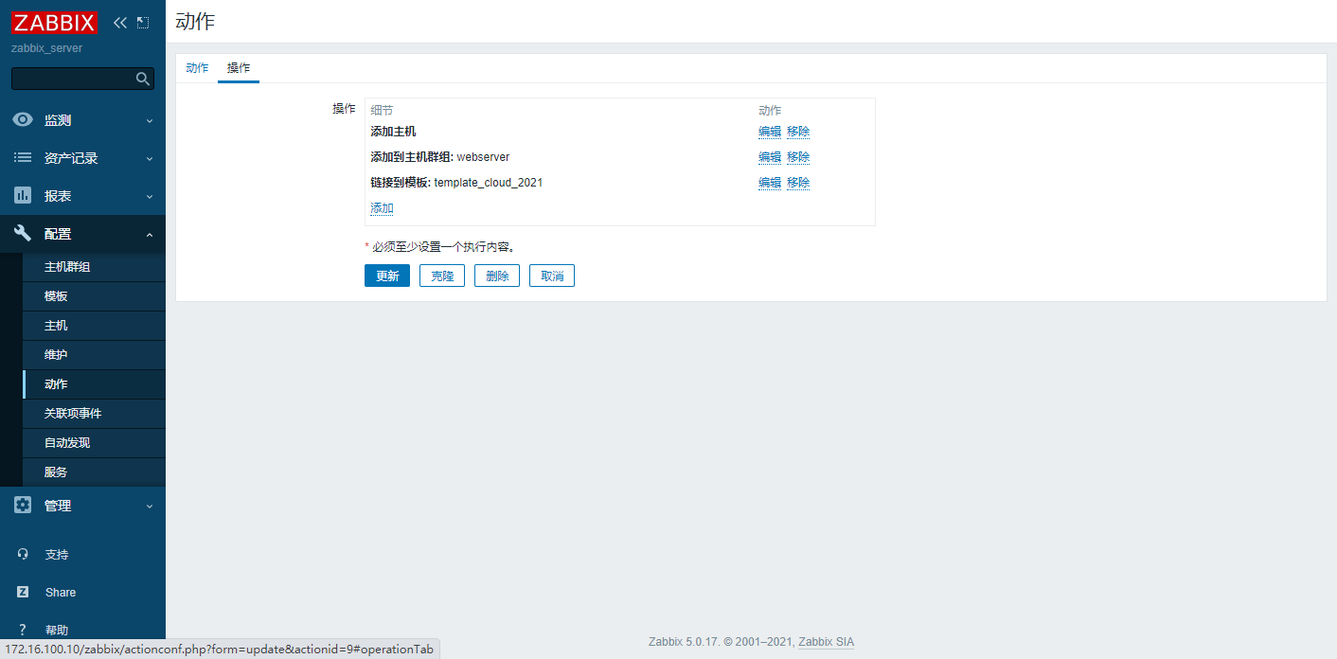
Task: Click the Share Z icon
Action: point(23,593)
